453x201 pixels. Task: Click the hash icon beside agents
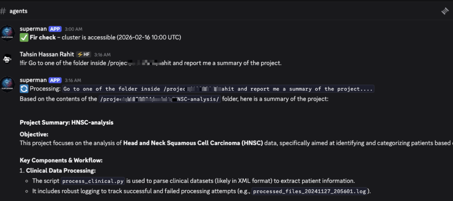[x=3, y=11]
